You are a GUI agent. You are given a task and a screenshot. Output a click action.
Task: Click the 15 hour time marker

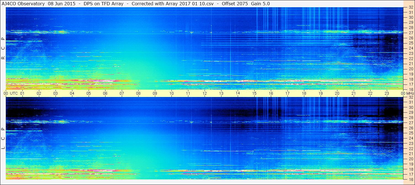[x=254, y=93]
